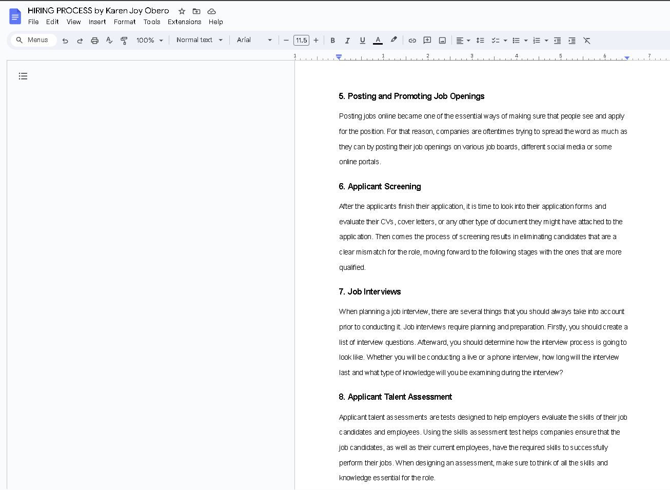Open the Normal text style dropdown
The height and width of the screenshot is (490, 670).
tap(200, 40)
